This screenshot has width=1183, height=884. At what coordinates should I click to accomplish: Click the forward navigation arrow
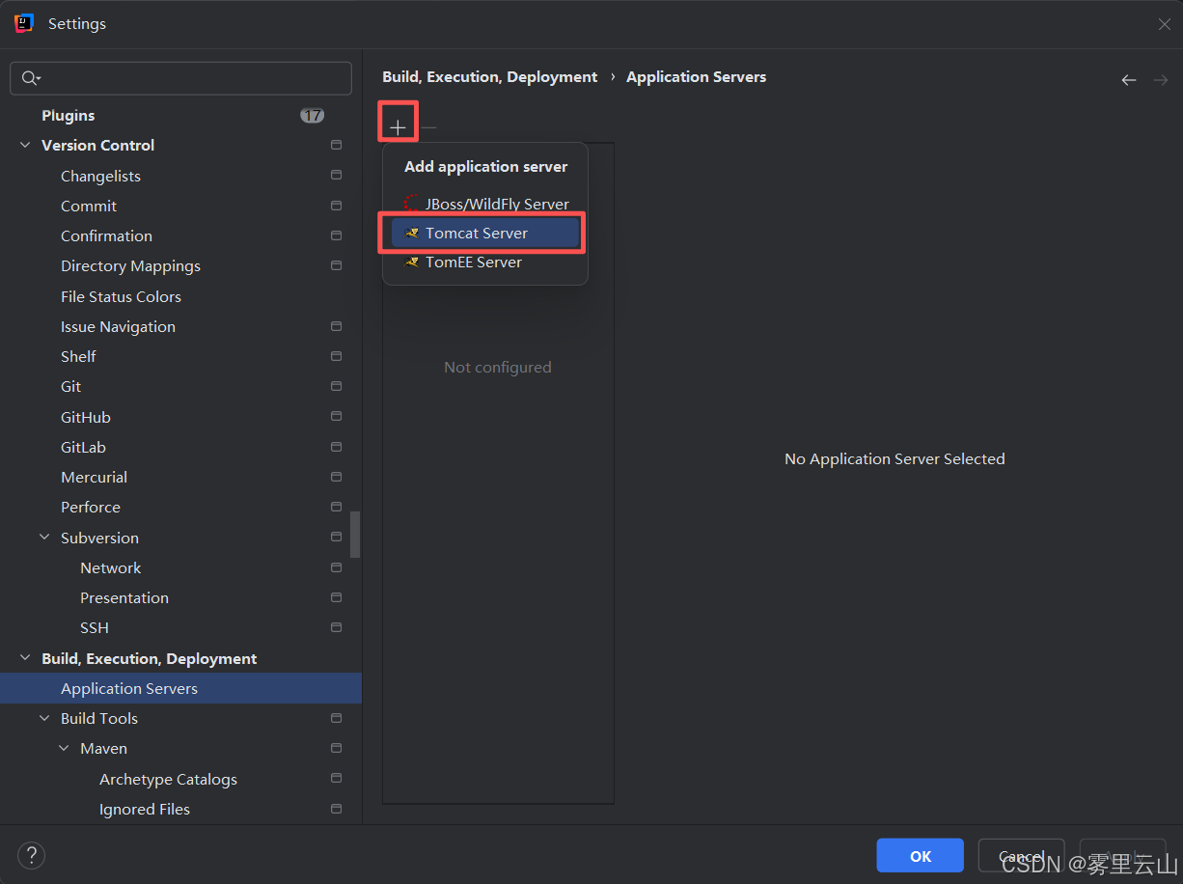(1161, 80)
